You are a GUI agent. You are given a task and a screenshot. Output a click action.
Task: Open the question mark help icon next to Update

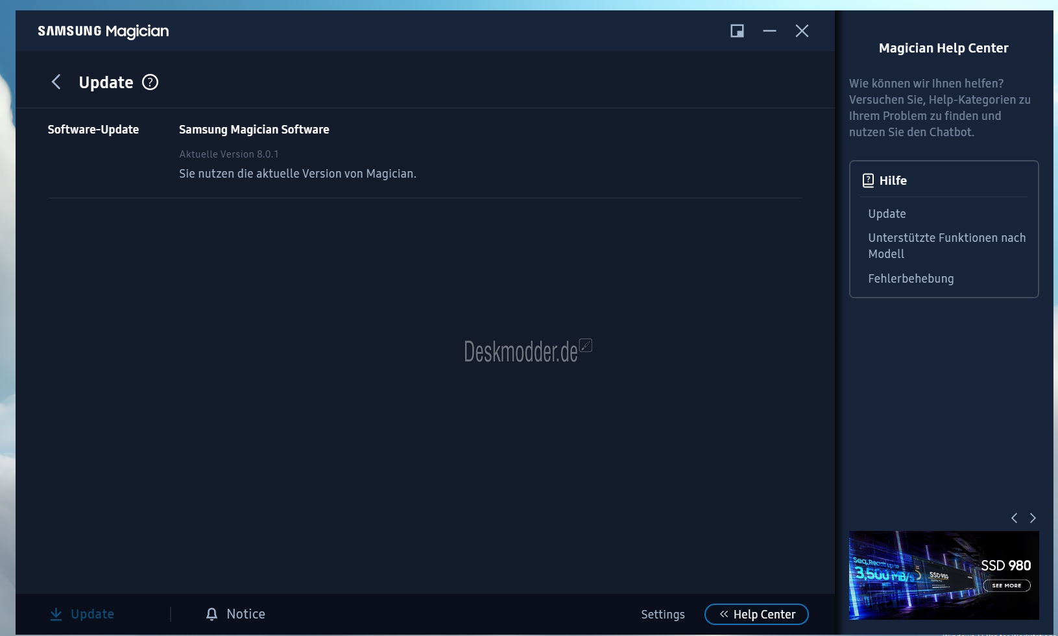click(x=150, y=82)
